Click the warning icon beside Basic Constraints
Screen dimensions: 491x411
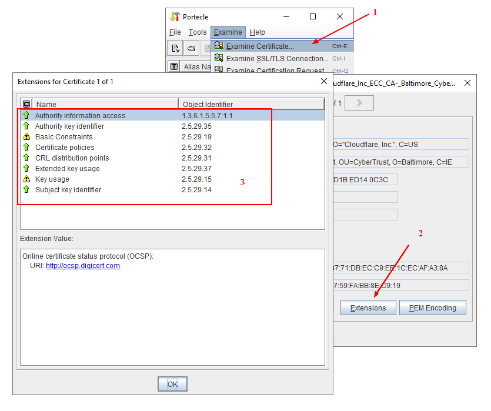(x=26, y=136)
